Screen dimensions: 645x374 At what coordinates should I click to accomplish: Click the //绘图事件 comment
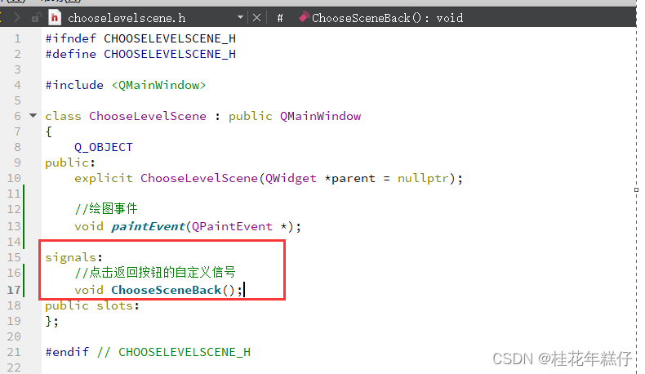point(106,208)
